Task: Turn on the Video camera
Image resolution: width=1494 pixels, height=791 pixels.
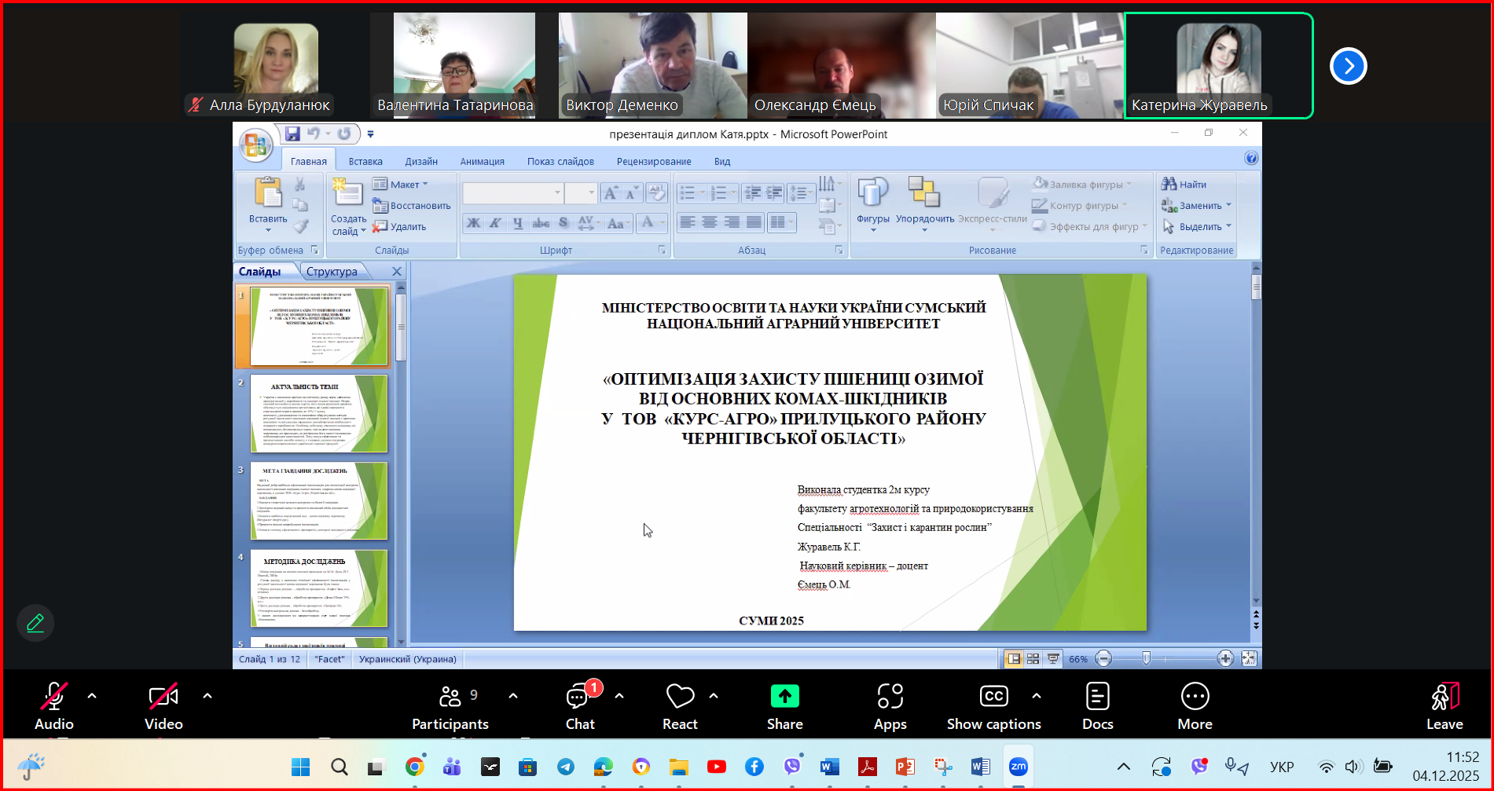Action: point(163,697)
